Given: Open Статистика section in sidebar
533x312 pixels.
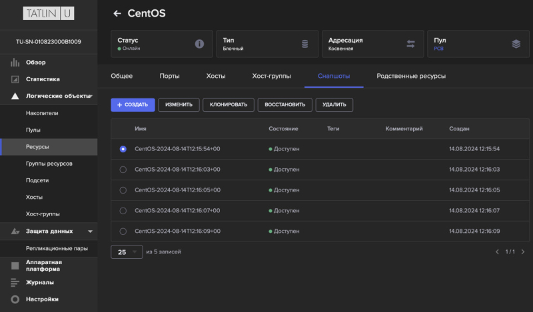Looking at the screenshot, I should [43, 79].
